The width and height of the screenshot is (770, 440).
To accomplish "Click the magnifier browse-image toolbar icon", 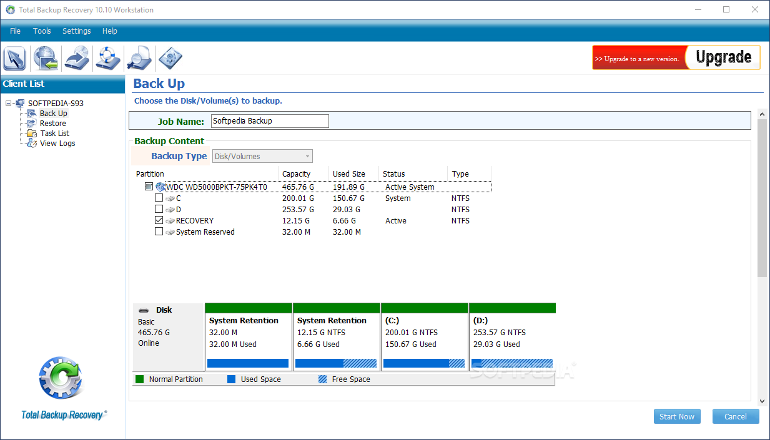I will coord(139,58).
